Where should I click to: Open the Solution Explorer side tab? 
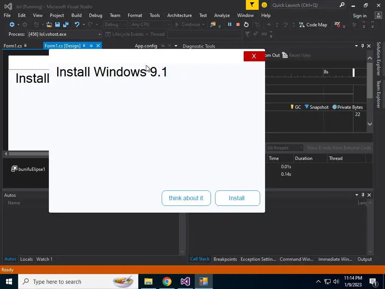[x=379, y=59]
